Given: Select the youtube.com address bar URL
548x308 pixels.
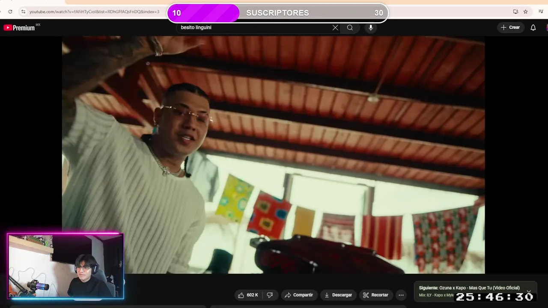Looking at the screenshot, I should [94, 12].
